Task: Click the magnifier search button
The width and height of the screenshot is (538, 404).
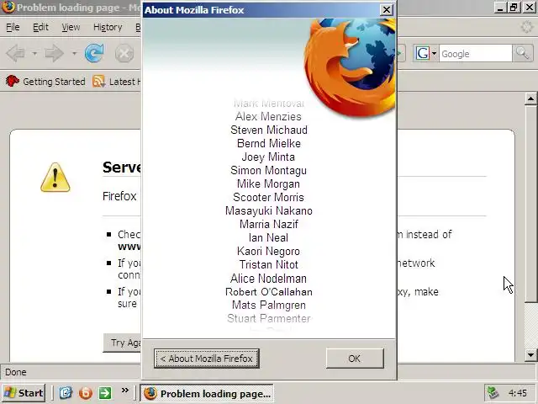Action: click(x=523, y=53)
